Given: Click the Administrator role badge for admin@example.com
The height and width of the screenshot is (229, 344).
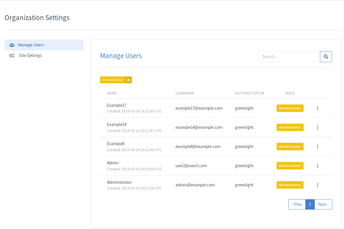Looking at the screenshot, I should [x=290, y=185].
